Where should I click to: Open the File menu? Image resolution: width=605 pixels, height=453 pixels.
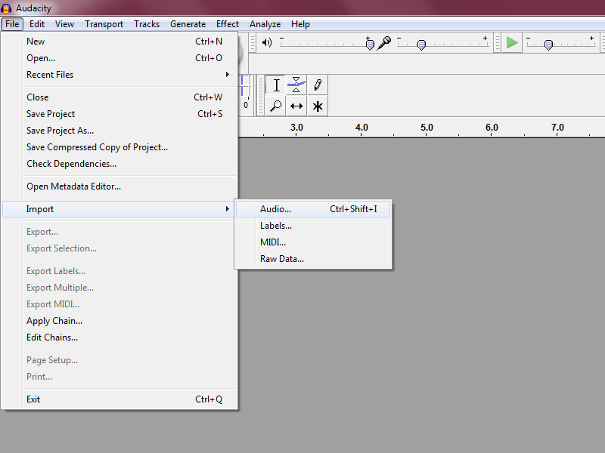pyautogui.click(x=12, y=24)
